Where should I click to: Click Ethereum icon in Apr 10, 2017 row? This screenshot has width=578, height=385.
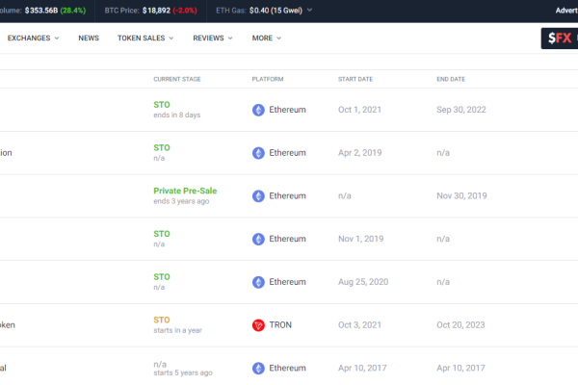(x=258, y=368)
